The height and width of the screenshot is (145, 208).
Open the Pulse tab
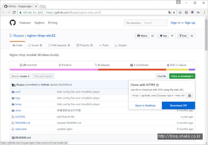[104, 45]
